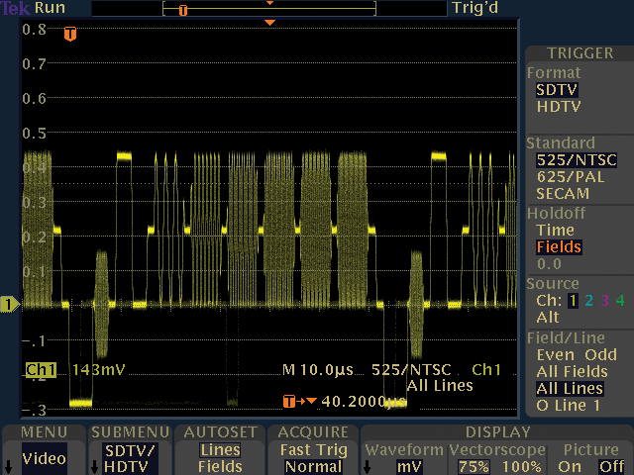This screenshot has width=634, height=475.
Task: Click the Ch1 label badge at bottom-left
Action: pos(41,370)
